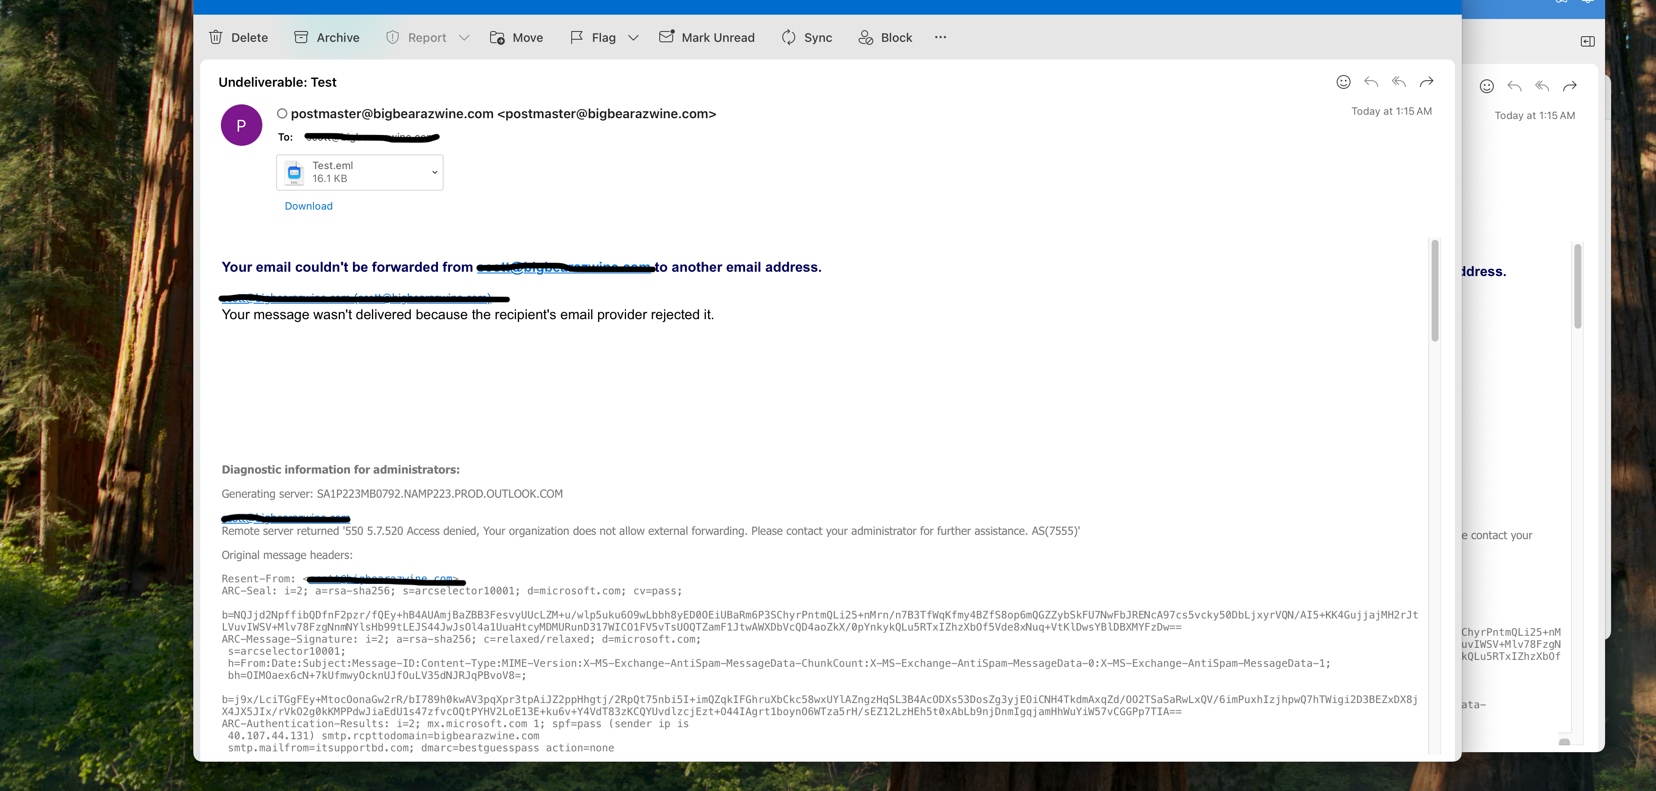The height and width of the screenshot is (791, 1656).
Task: Click the postmaster sender name
Action: (x=504, y=114)
